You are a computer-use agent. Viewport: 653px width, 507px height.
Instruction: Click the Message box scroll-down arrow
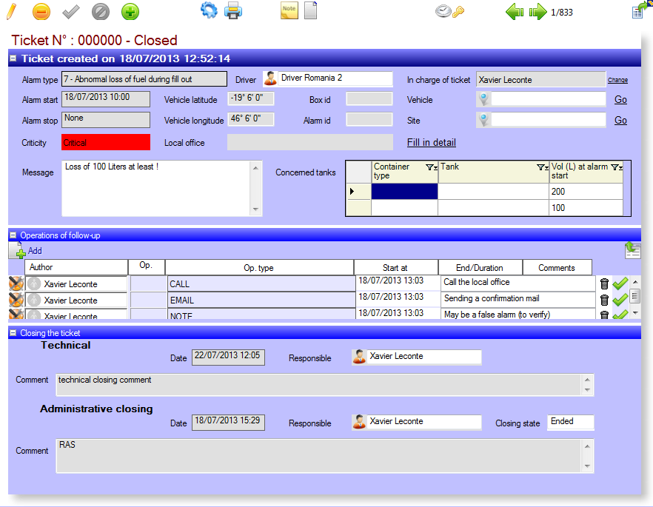[255, 209]
